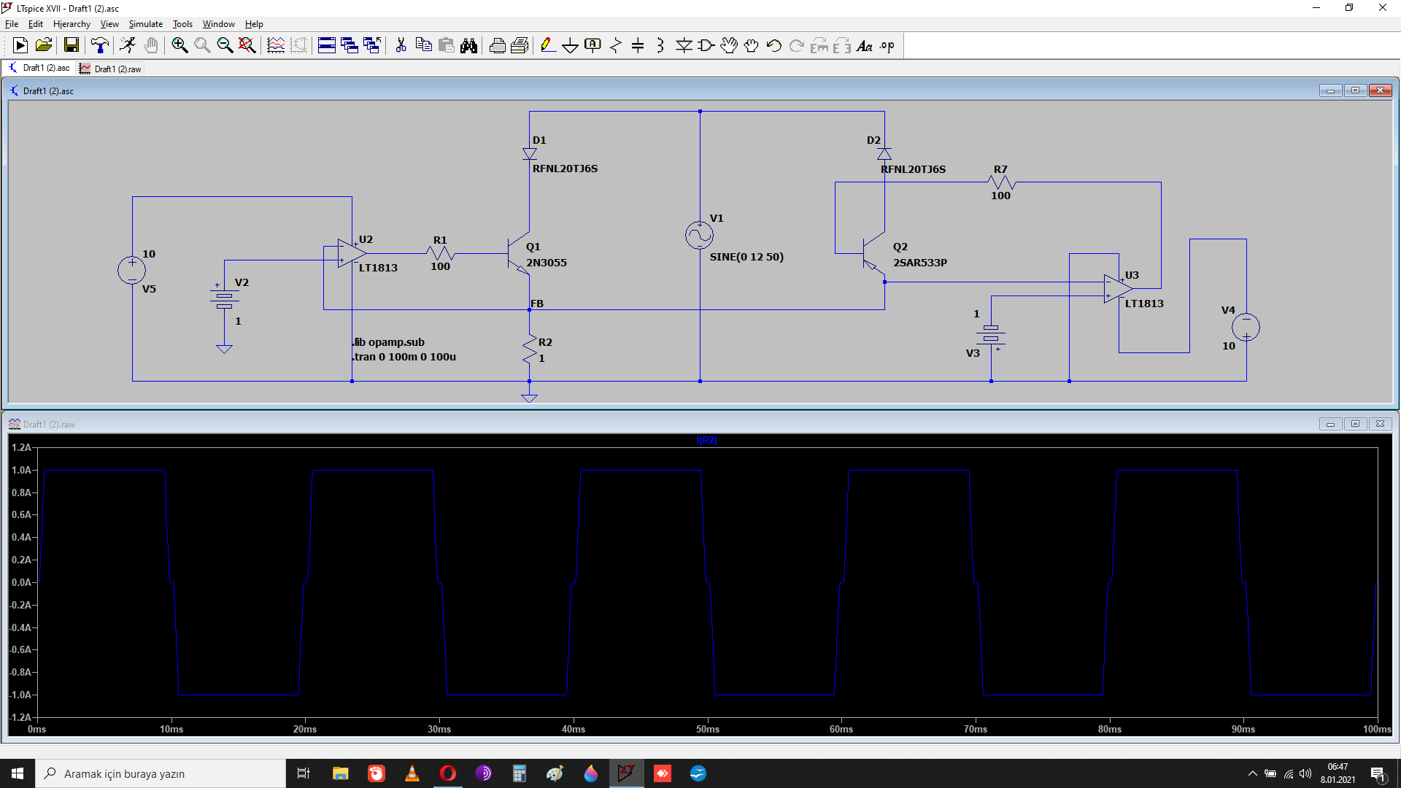Minimize the Draft1 (2).raw plot window

[1330, 424]
